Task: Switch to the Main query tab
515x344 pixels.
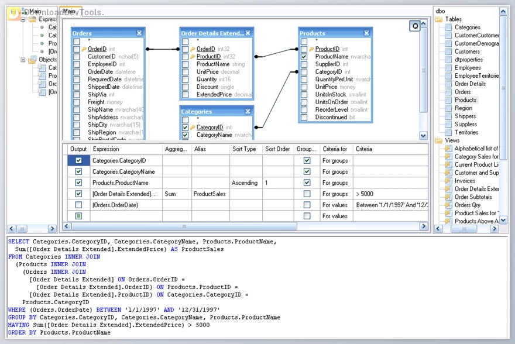Action: coord(70,11)
